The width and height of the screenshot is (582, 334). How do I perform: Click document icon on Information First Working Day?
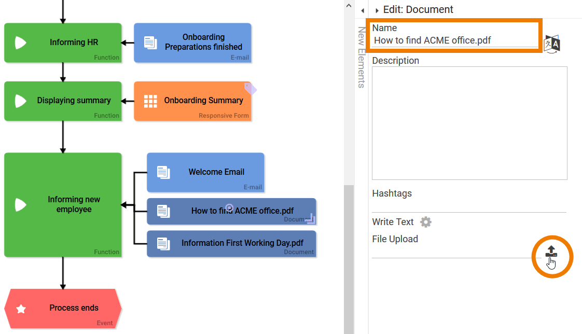163,243
